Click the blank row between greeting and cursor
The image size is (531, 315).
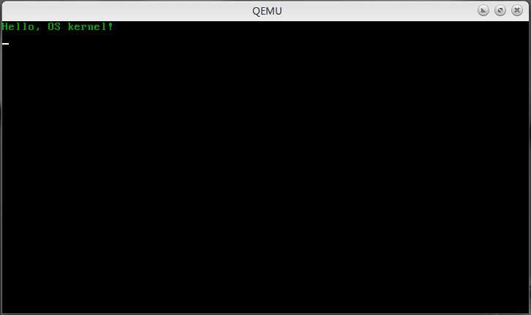tap(265, 36)
